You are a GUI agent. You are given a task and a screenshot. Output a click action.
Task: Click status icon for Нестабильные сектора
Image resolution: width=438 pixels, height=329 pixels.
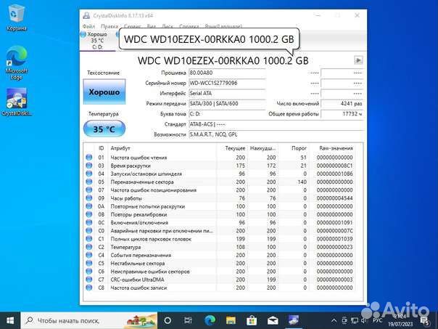[89, 263]
